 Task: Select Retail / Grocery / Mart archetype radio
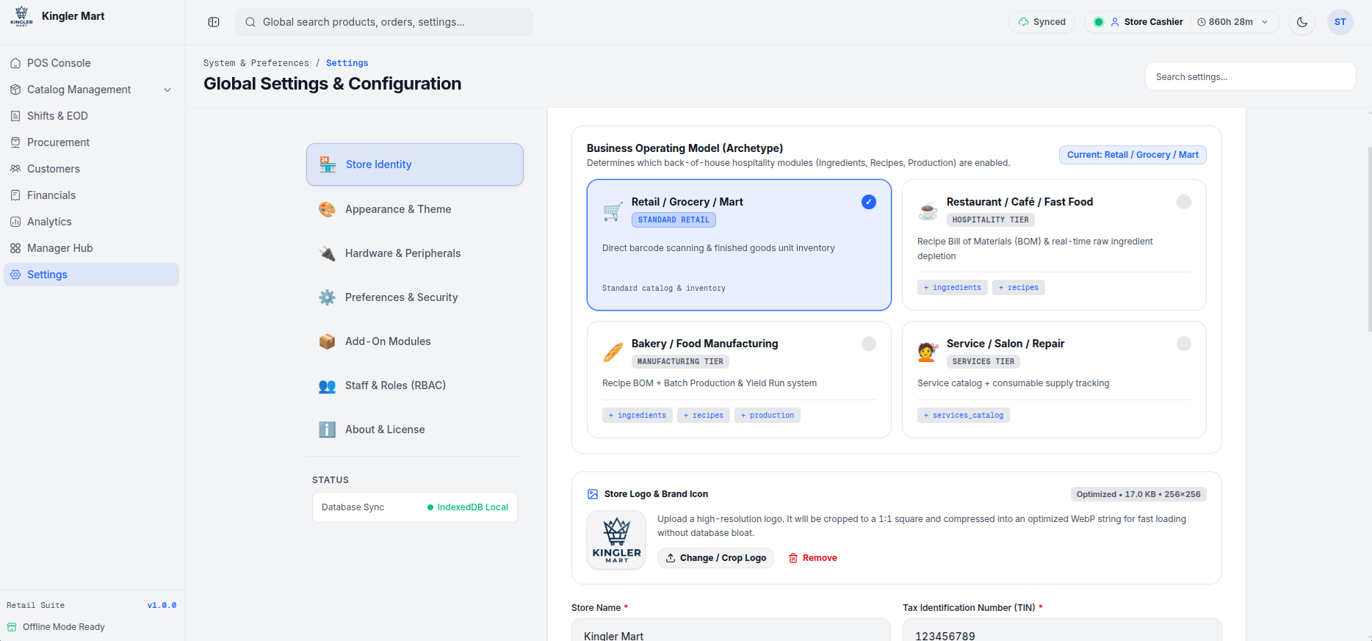point(869,202)
